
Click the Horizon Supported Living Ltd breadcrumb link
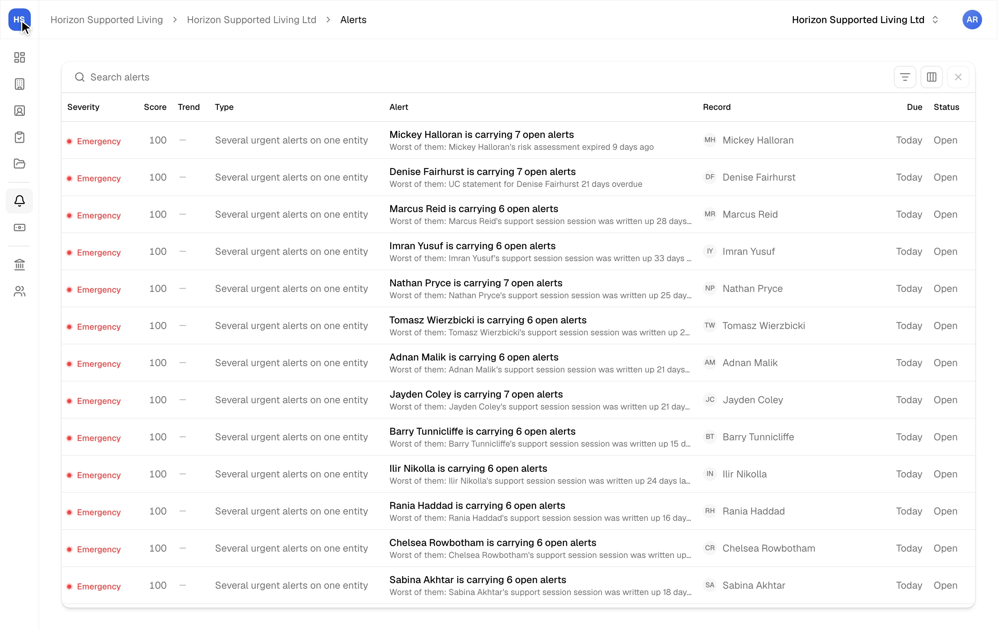tap(252, 20)
